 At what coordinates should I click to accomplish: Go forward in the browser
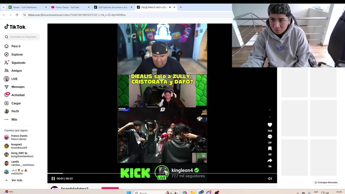(x=10, y=15)
